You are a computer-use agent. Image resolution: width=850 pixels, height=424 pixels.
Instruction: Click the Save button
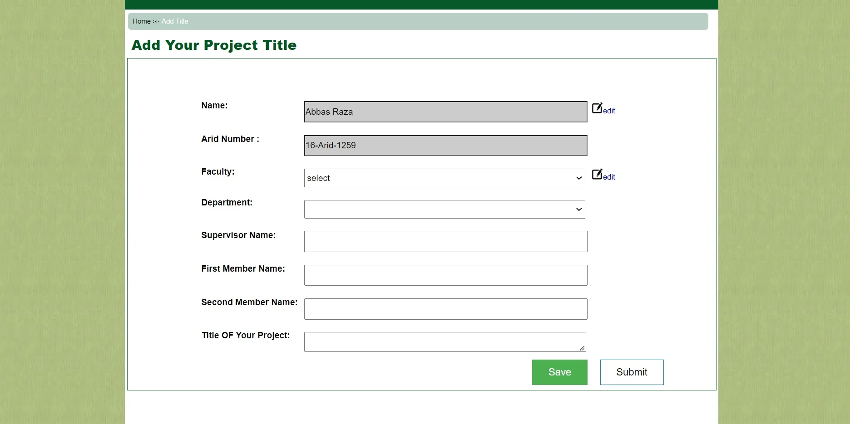(x=559, y=372)
